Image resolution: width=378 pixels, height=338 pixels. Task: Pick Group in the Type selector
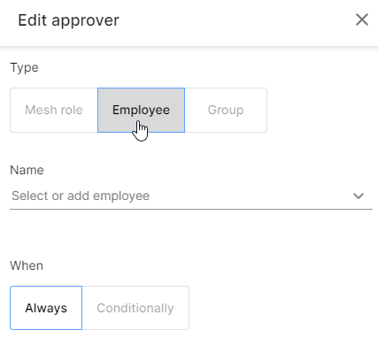point(226,110)
